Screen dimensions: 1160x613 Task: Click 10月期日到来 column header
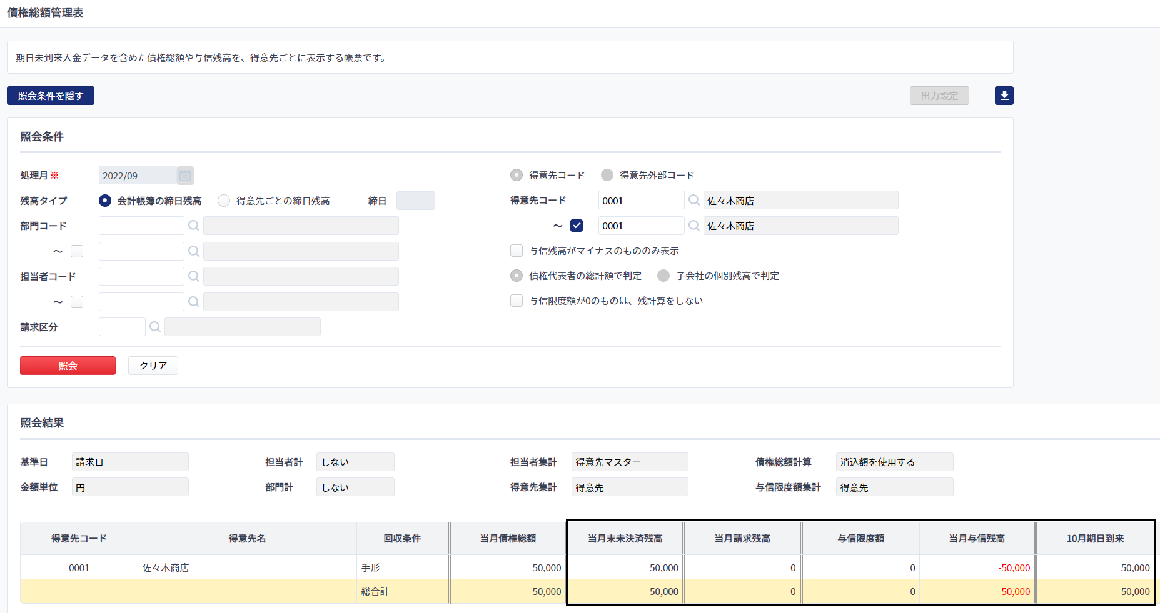[x=1095, y=538]
